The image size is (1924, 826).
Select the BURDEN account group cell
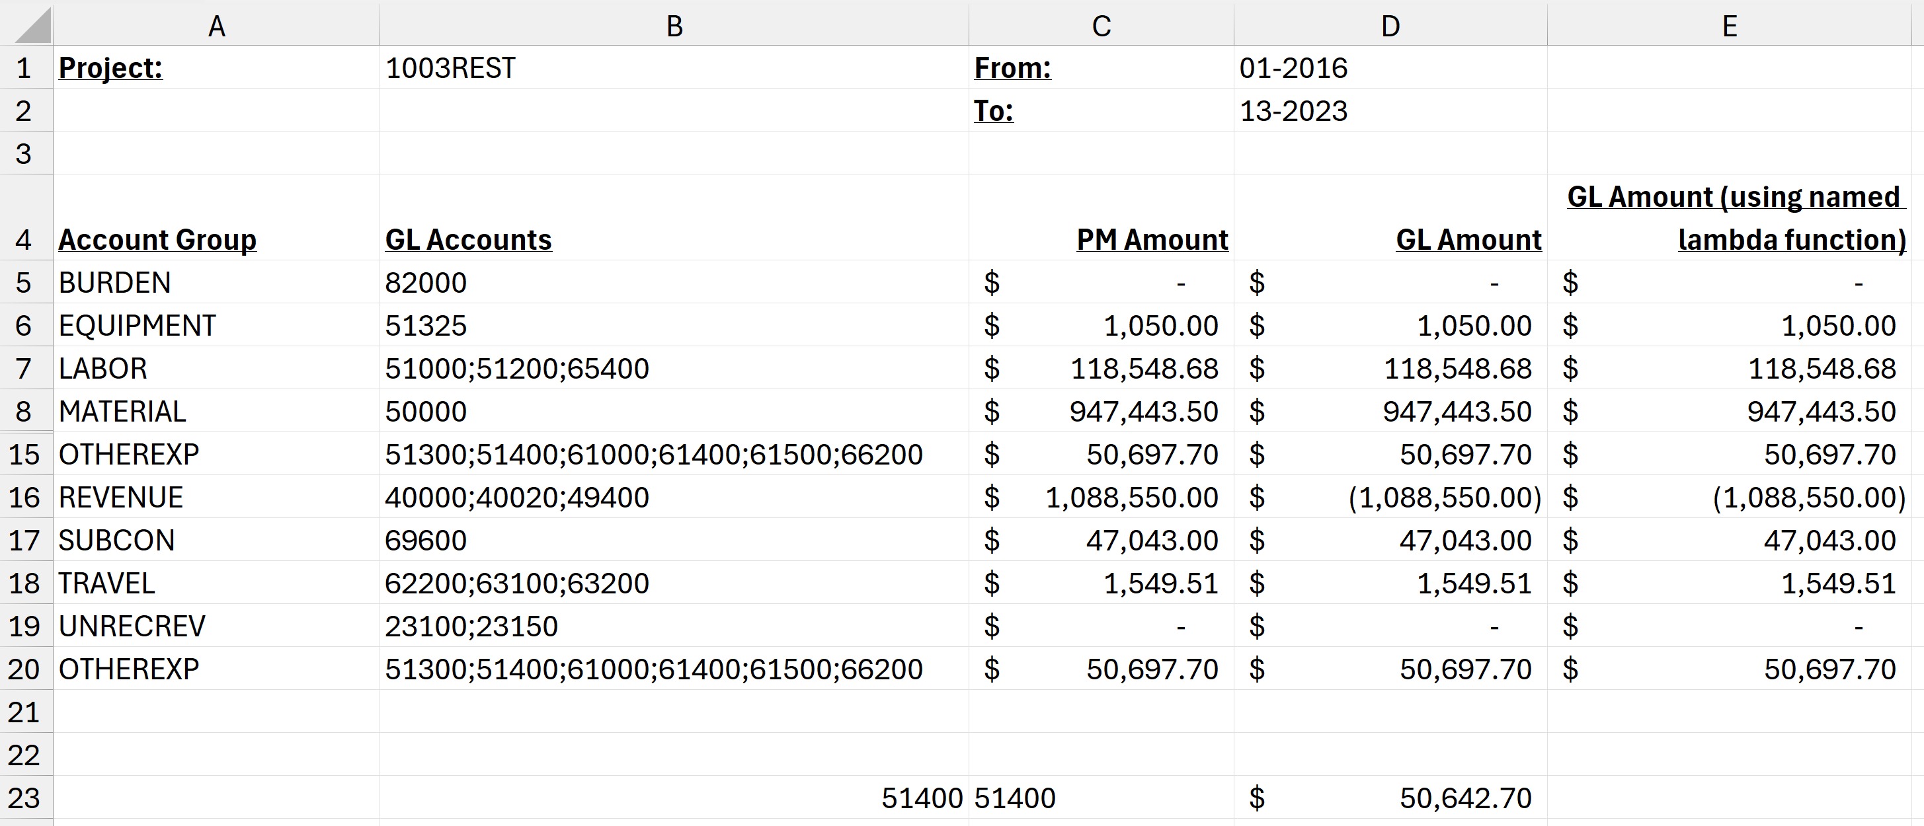[x=217, y=282]
